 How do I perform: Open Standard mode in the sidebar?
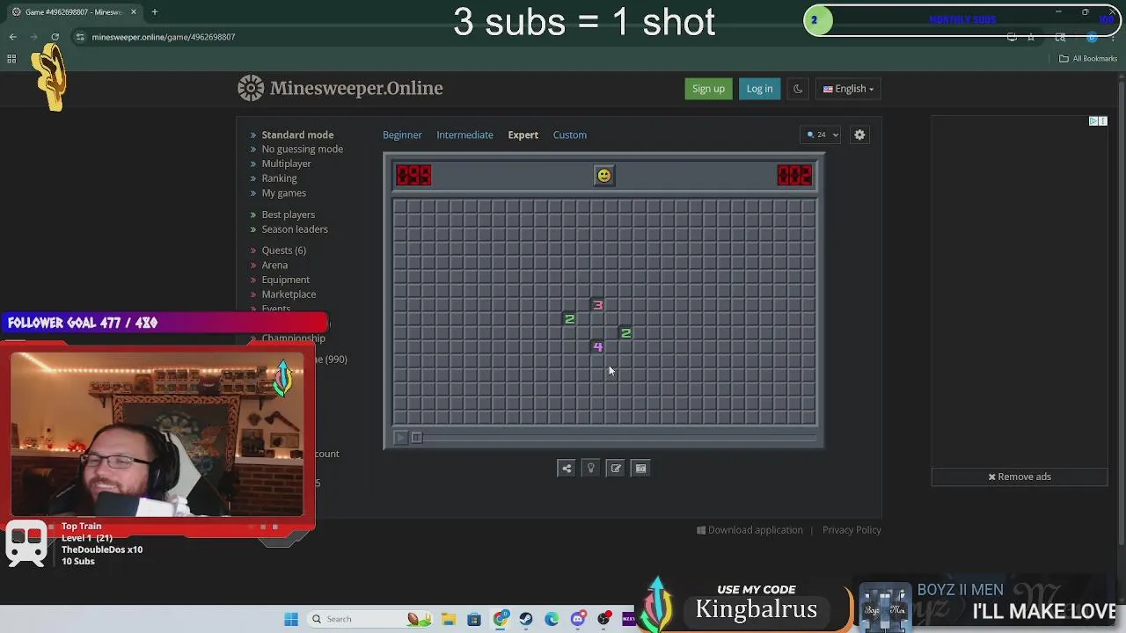tap(297, 135)
